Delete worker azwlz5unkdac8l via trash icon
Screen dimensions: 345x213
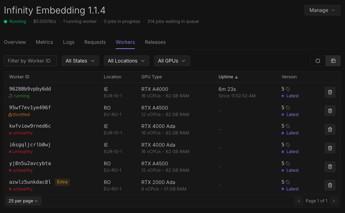330,185
